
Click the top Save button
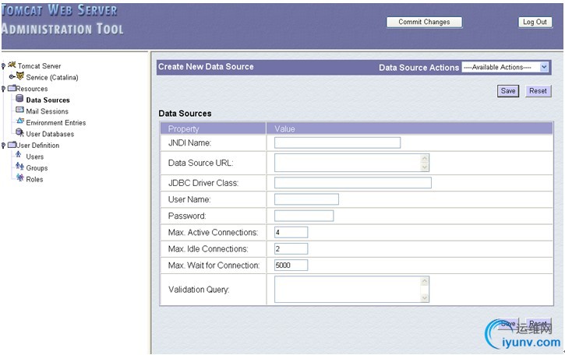(508, 91)
